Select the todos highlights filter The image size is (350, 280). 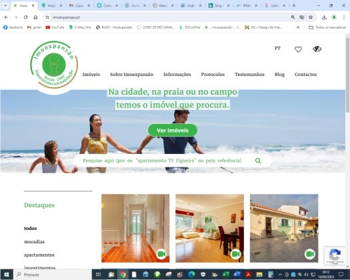tap(31, 228)
